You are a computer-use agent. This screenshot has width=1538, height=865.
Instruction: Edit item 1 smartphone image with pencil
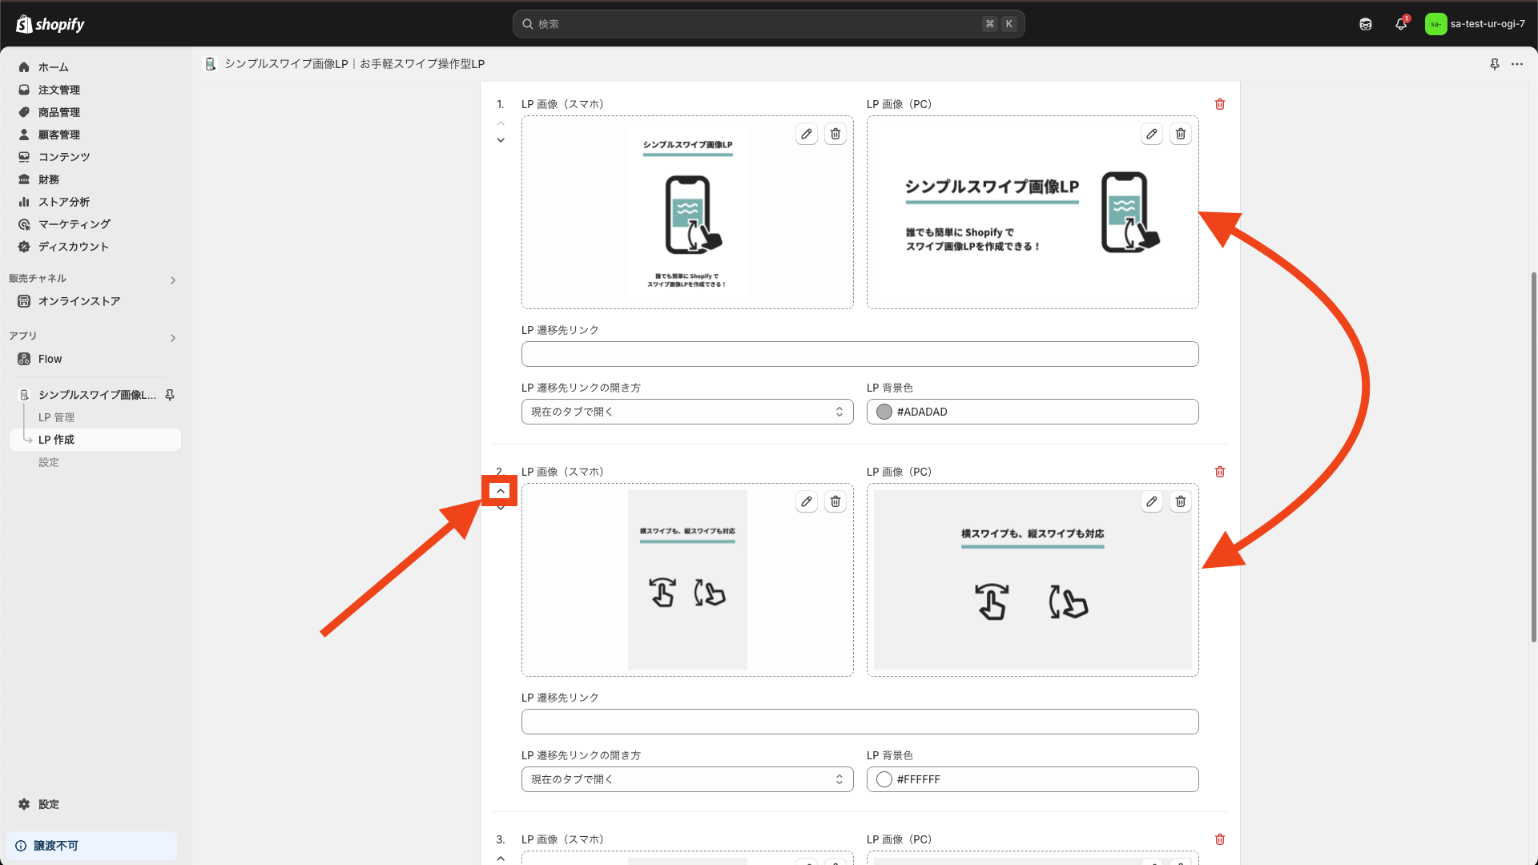coord(807,134)
